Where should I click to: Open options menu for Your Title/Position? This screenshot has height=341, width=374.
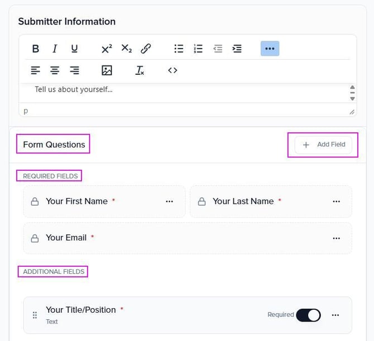pos(335,315)
